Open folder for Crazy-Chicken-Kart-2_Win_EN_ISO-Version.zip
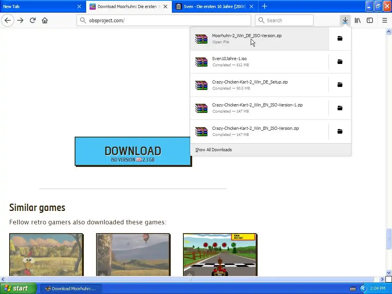This screenshot has height=294, width=392. (340, 131)
